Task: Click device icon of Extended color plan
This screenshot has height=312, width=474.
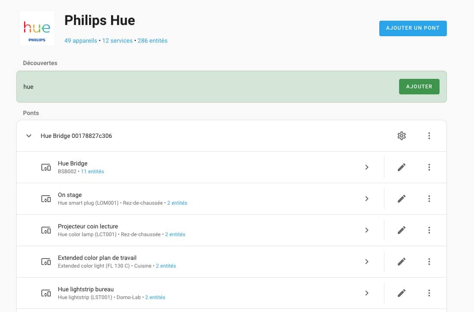Action: click(46, 262)
